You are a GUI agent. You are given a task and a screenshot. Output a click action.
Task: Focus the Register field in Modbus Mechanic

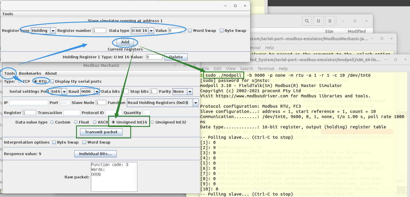point(29,113)
